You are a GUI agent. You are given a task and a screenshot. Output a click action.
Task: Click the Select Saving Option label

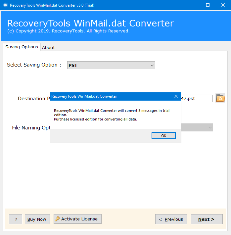(34, 65)
